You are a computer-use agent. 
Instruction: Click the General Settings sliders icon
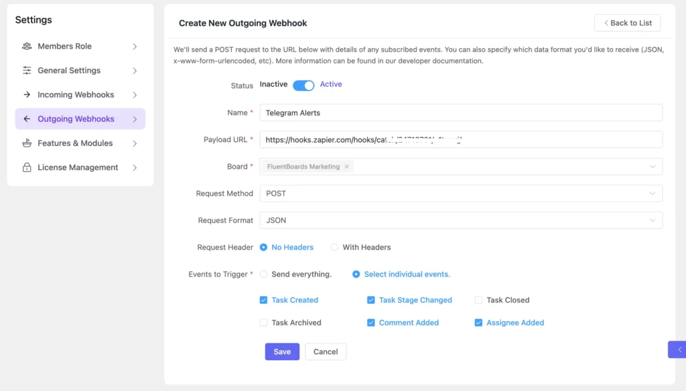(x=27, y=70)
